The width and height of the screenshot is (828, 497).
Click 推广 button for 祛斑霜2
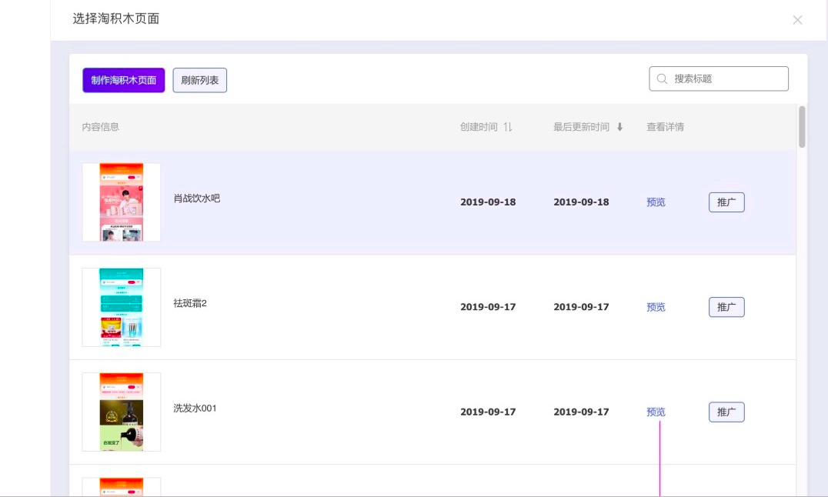726,307
